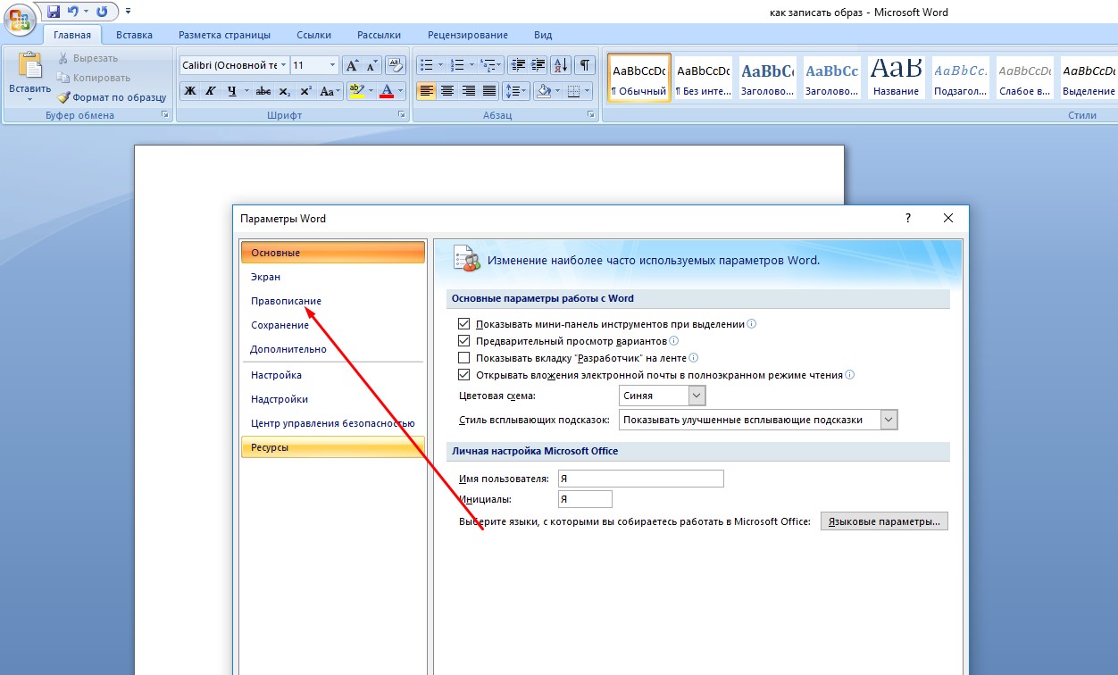Select Центр управления безопасностью category
1118x675 pixels.
(332, 423)
